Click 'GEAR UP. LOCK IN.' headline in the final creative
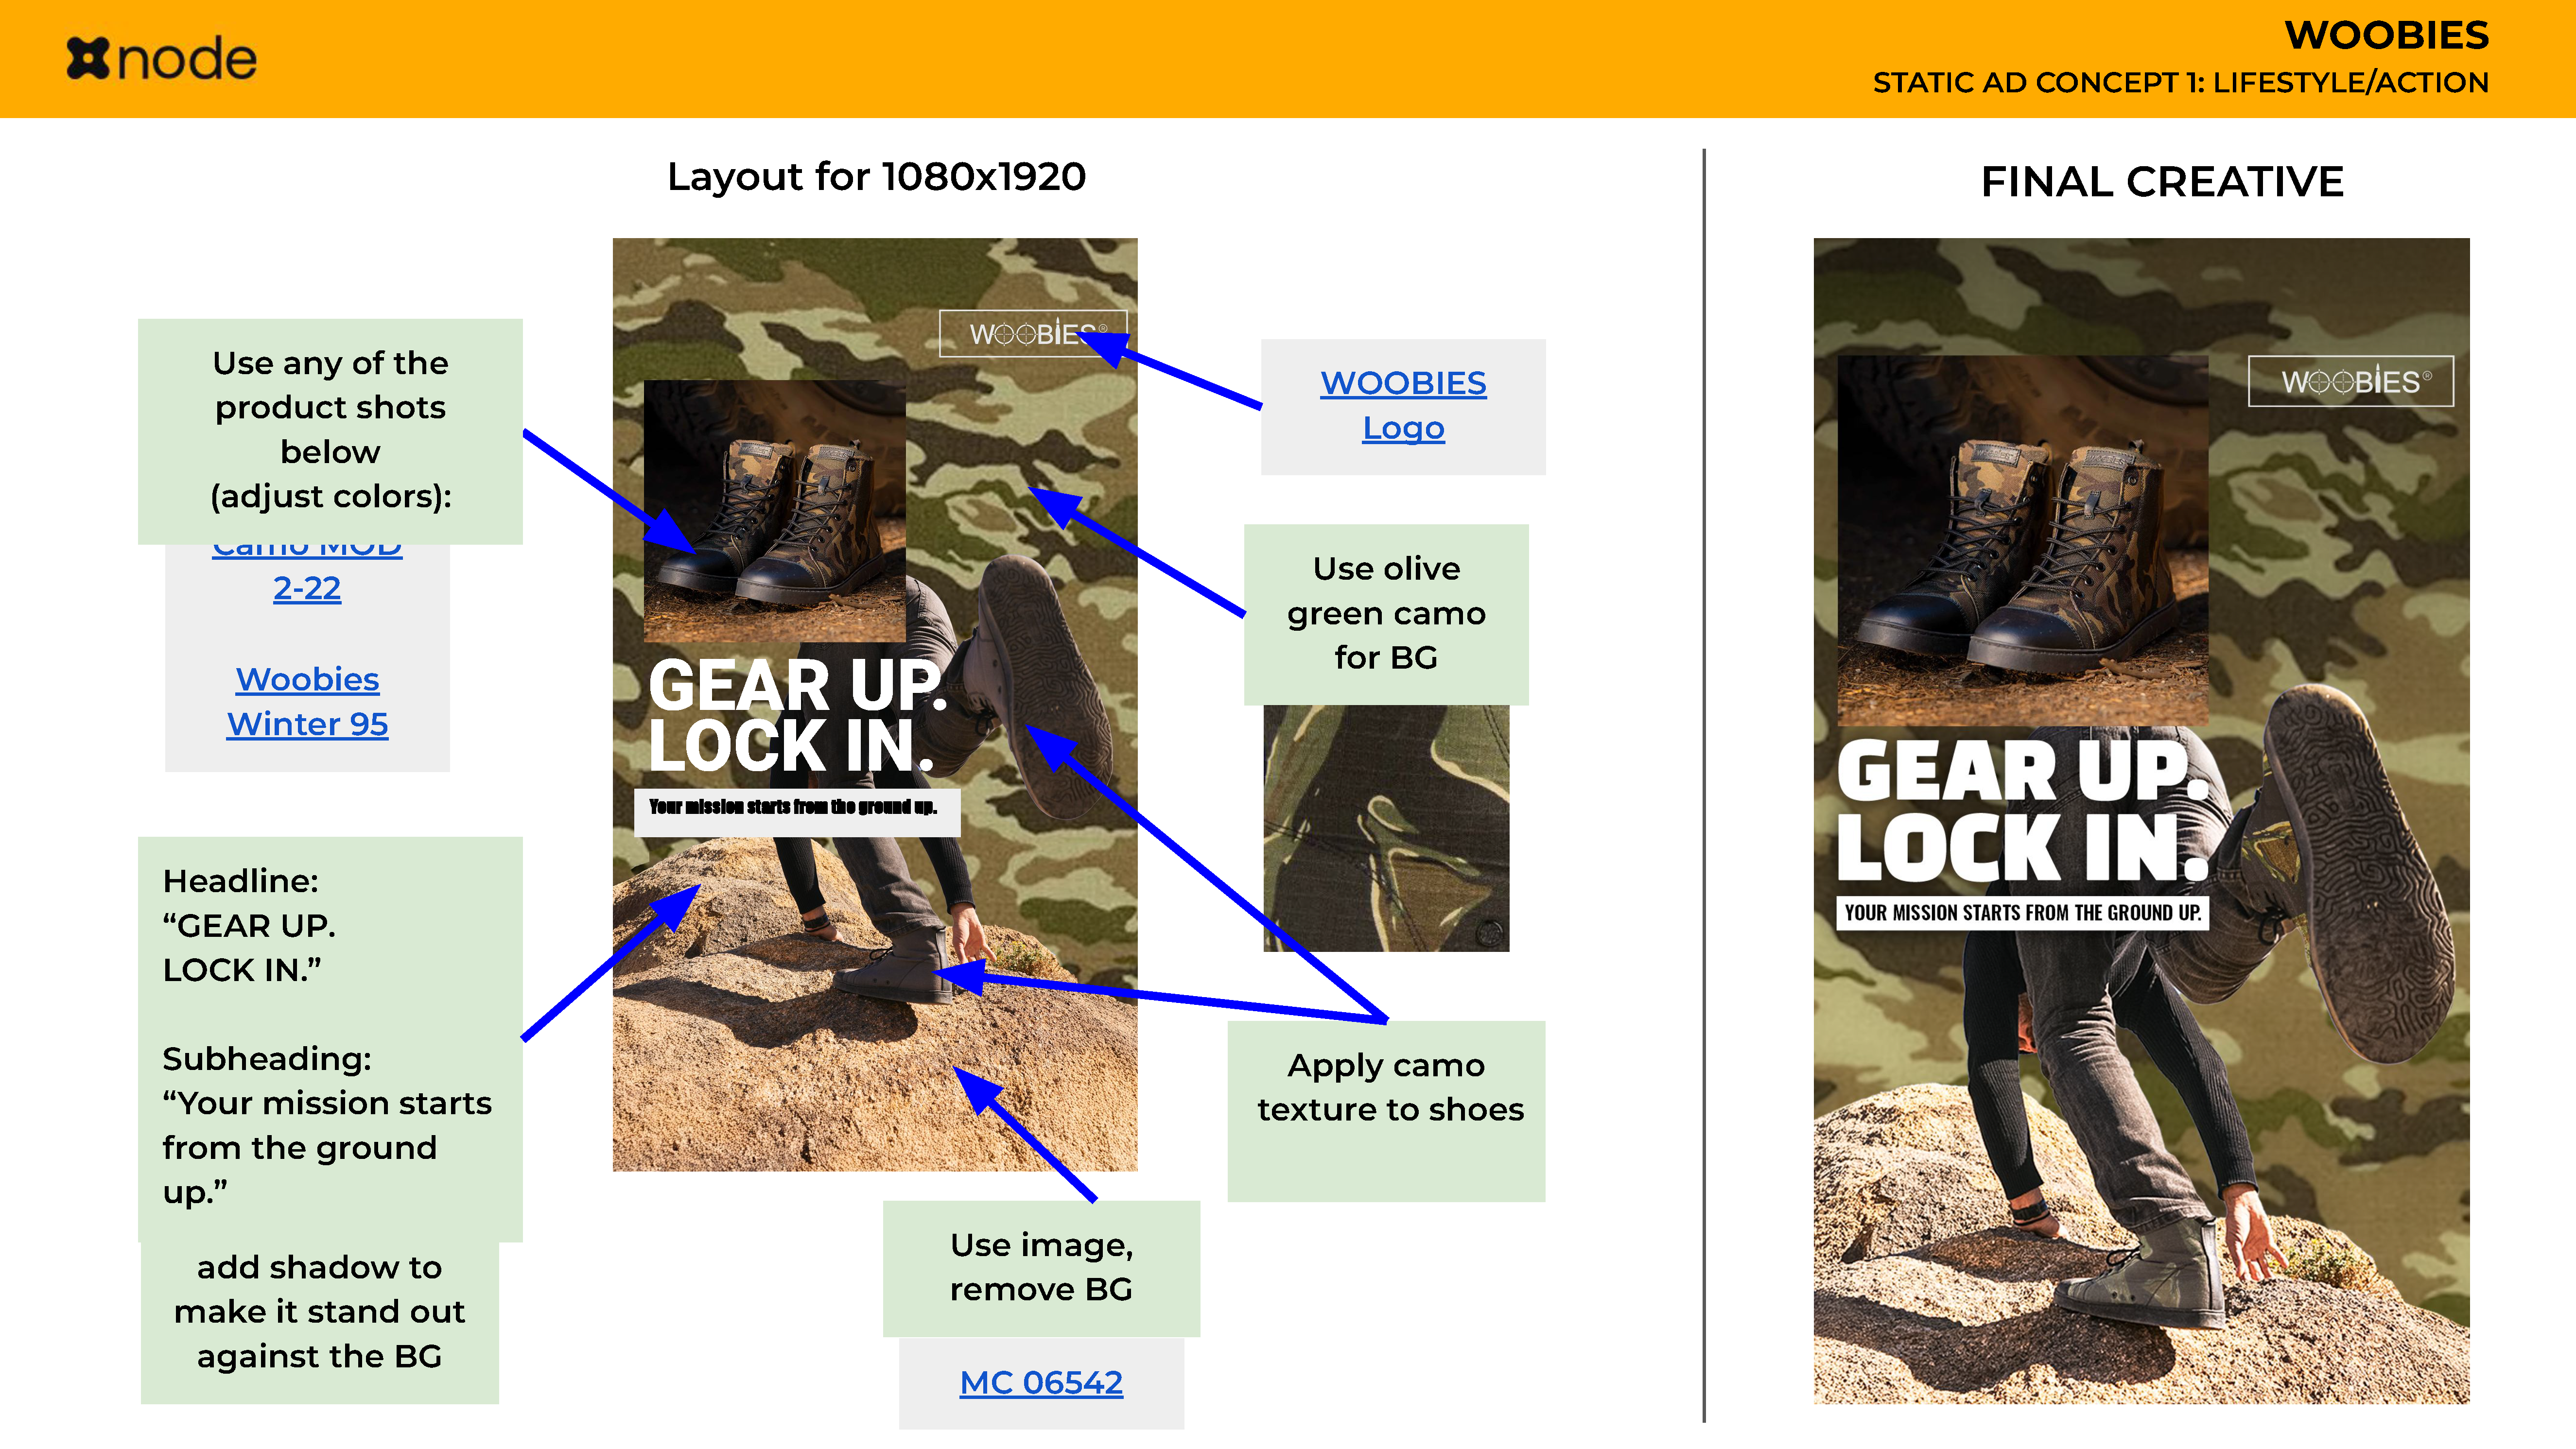This screenshot has width=2576, height=1449. pos(2023,811)
